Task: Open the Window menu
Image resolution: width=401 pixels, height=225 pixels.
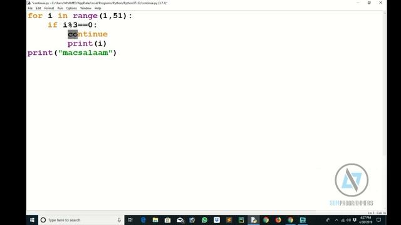Action: tap(86, 8)
